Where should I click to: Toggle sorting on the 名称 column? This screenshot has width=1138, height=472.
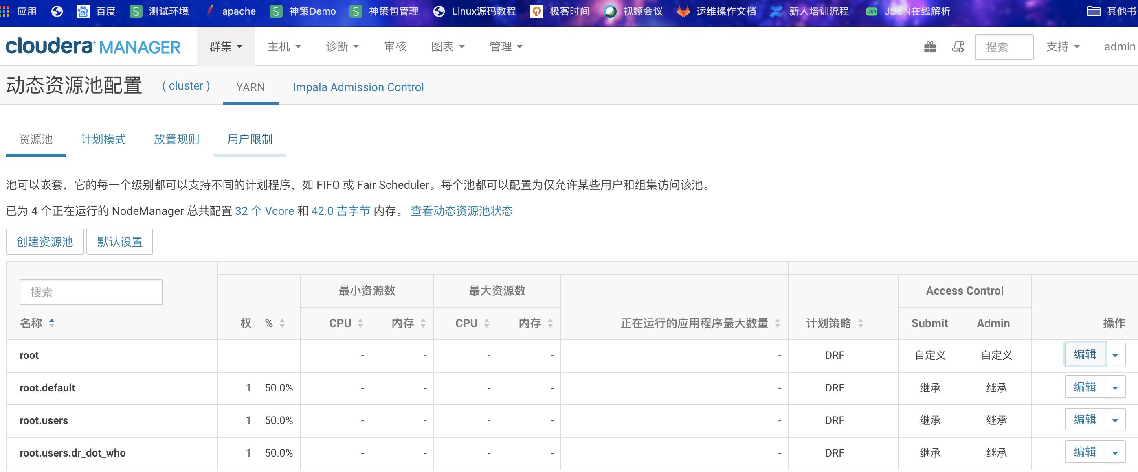(52, 323)
